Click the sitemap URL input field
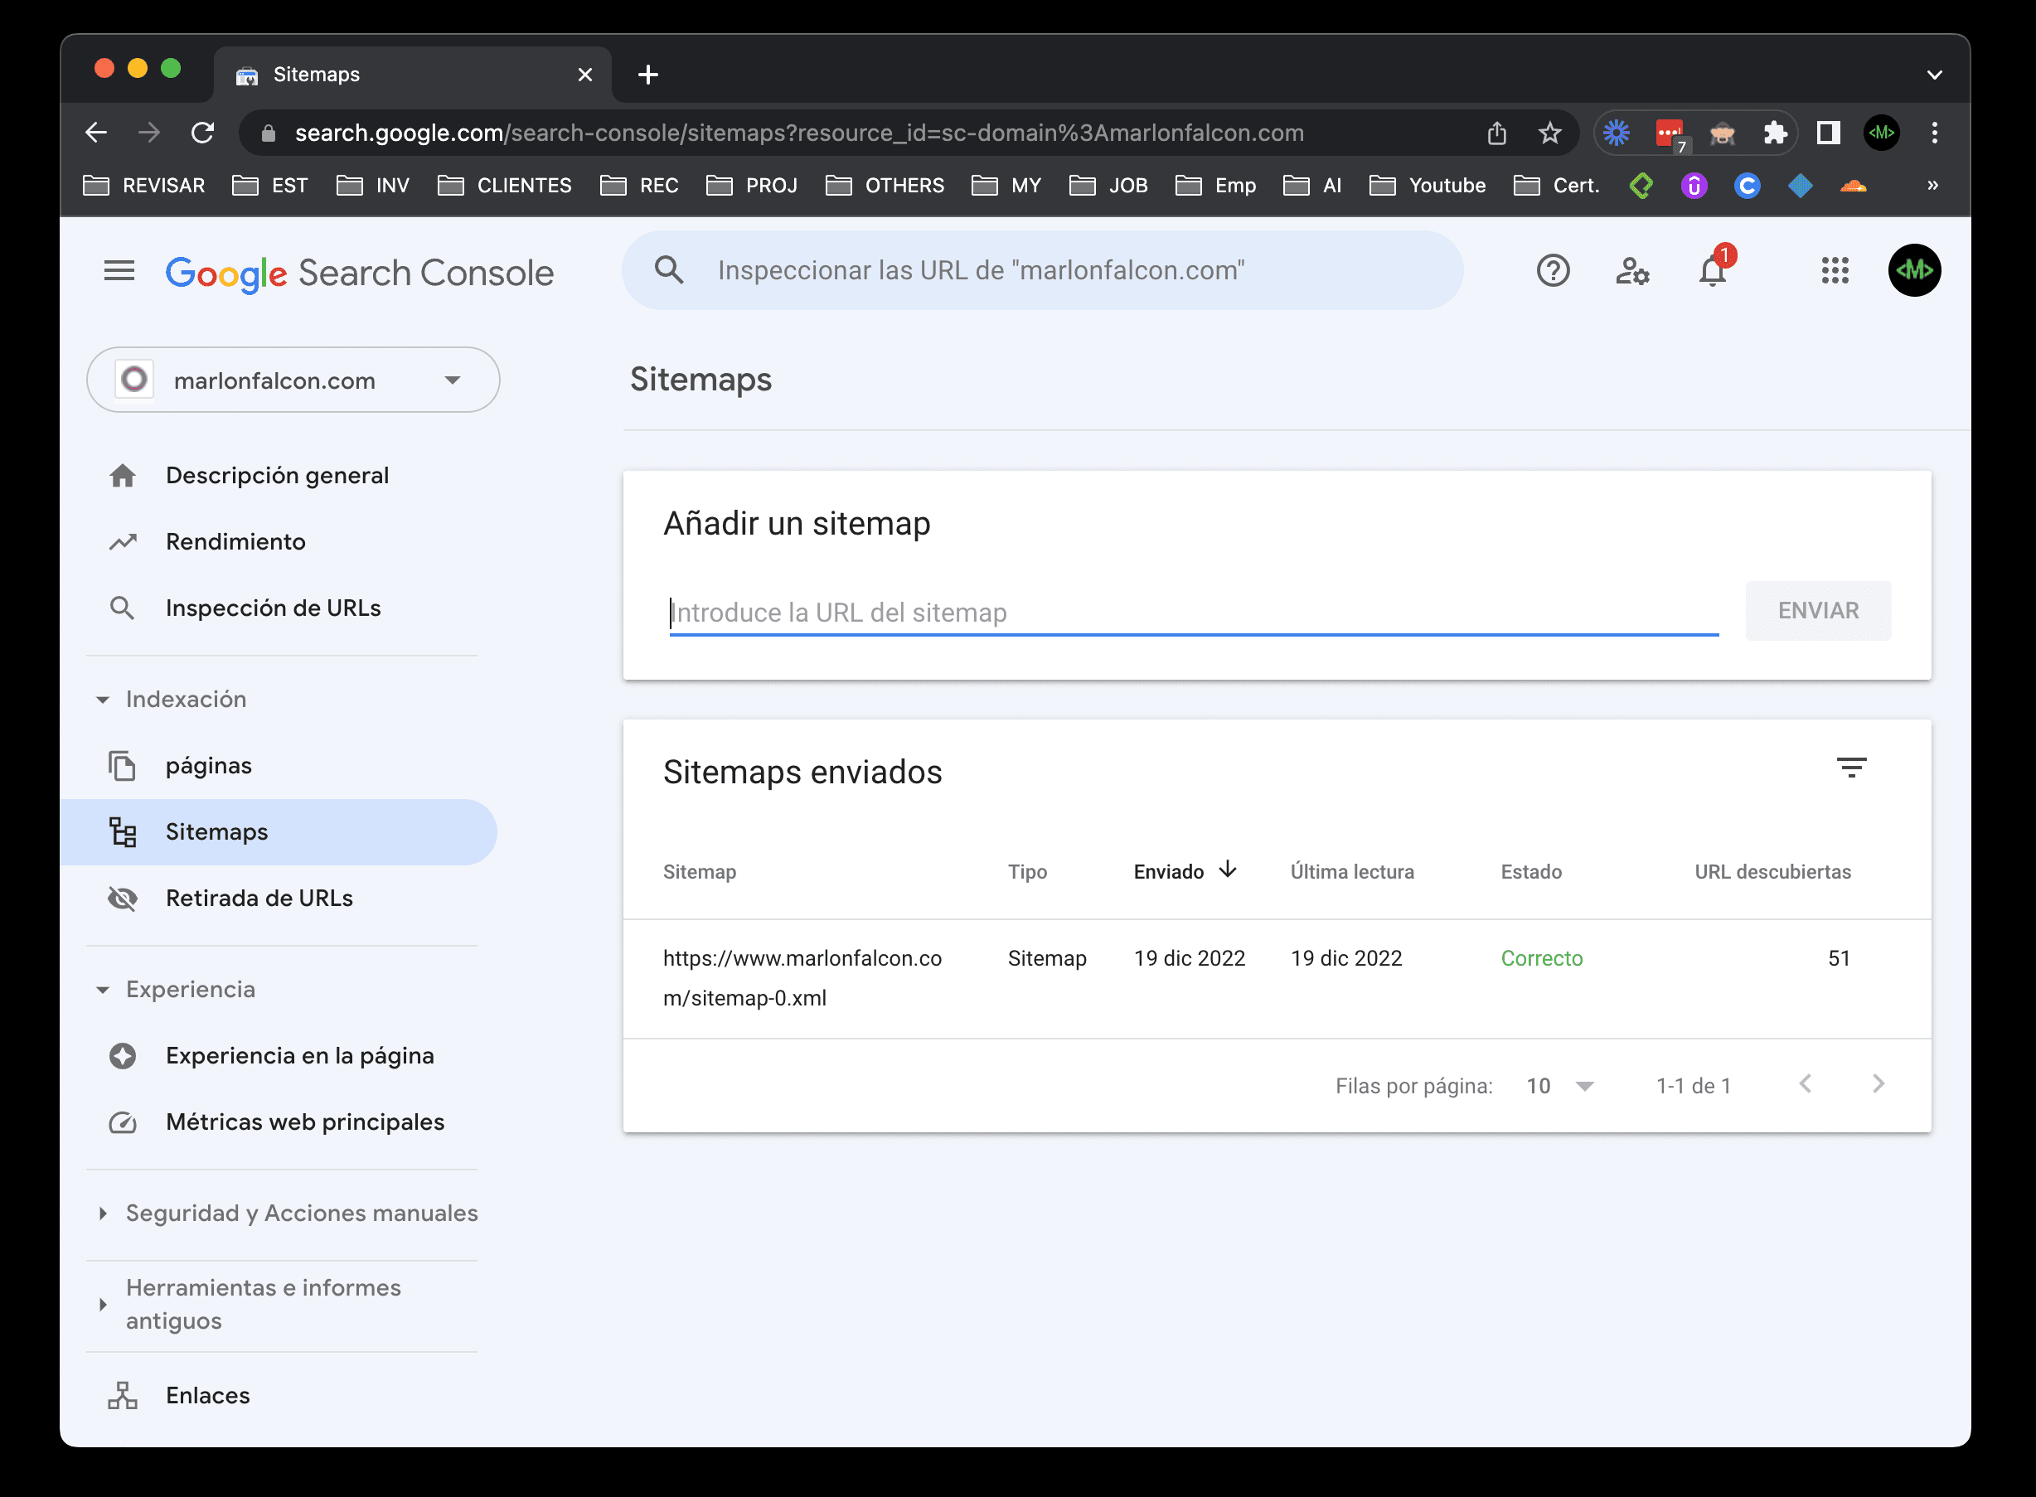 pos(1195,613)
